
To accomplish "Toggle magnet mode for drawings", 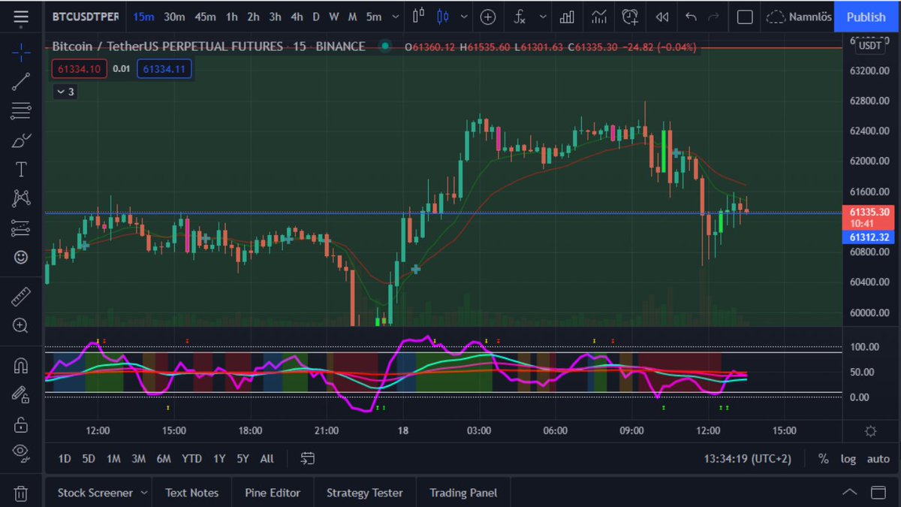I will [21, 365].
